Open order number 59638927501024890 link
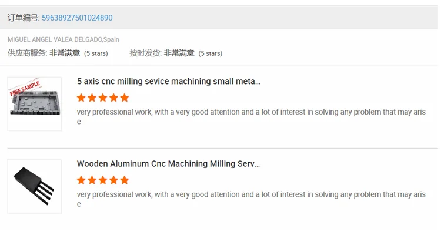Screen dimensions: 441x235 [x=77, y=18]
